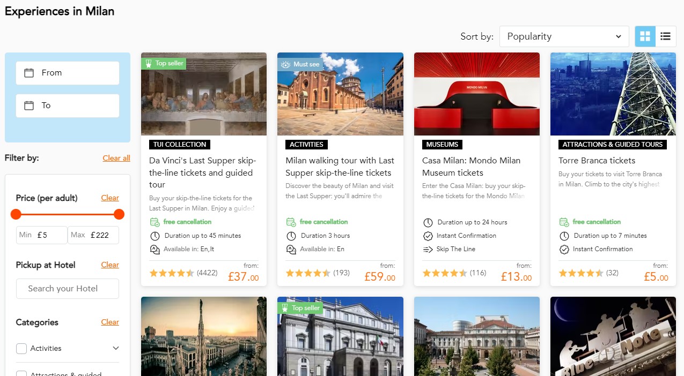Tick the Attractions & guided checkbox
Image resolution: width=684 pixels, height=376 pixels.
point(21,373)
